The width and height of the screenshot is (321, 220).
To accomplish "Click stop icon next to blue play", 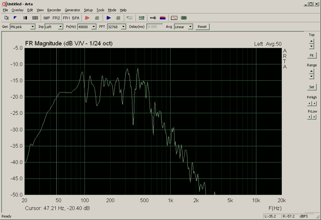I will point(118,18).
